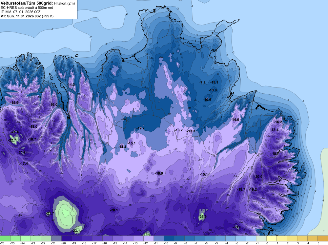Click the -19.2 temperature value
Viewport: 328px width, 245px height.
coord(253,189)
